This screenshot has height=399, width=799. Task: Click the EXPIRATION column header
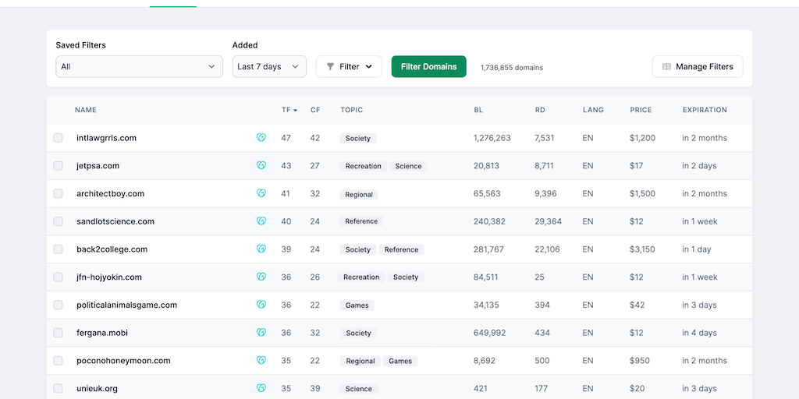pyautogui.click(x=704, y=110)
